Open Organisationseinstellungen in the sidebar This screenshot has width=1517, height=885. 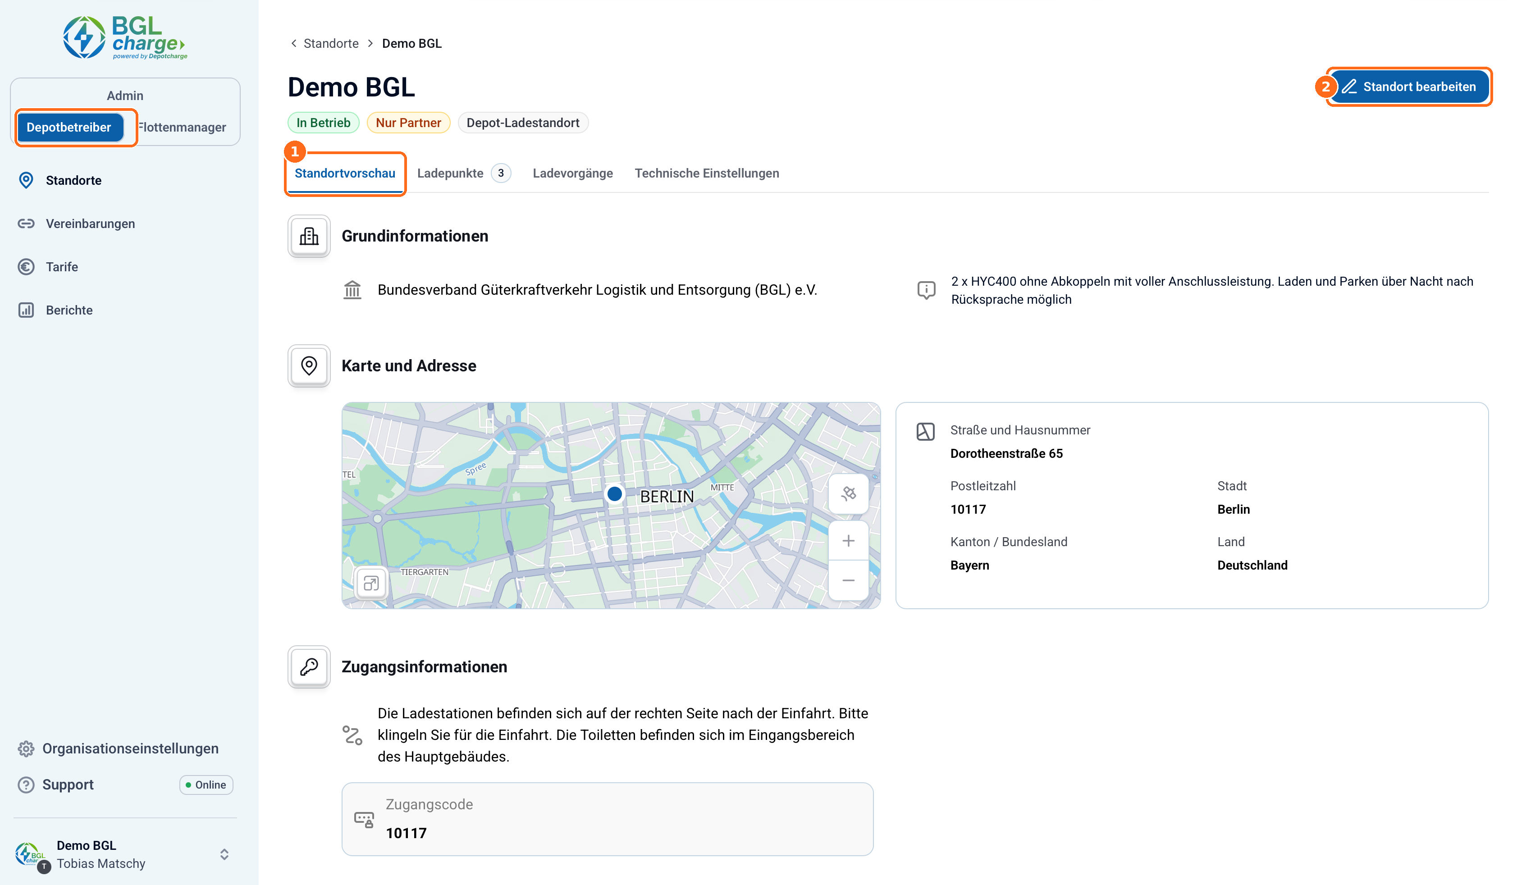(130, 748)
